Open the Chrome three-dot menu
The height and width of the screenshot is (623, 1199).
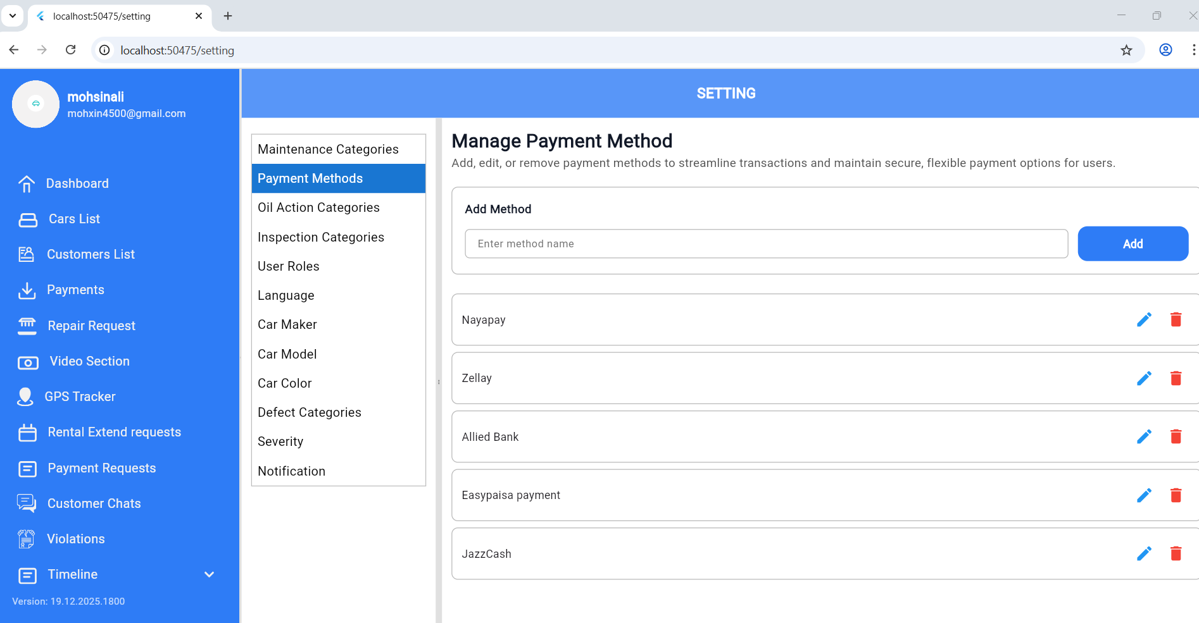click(x=1193, y=50)
